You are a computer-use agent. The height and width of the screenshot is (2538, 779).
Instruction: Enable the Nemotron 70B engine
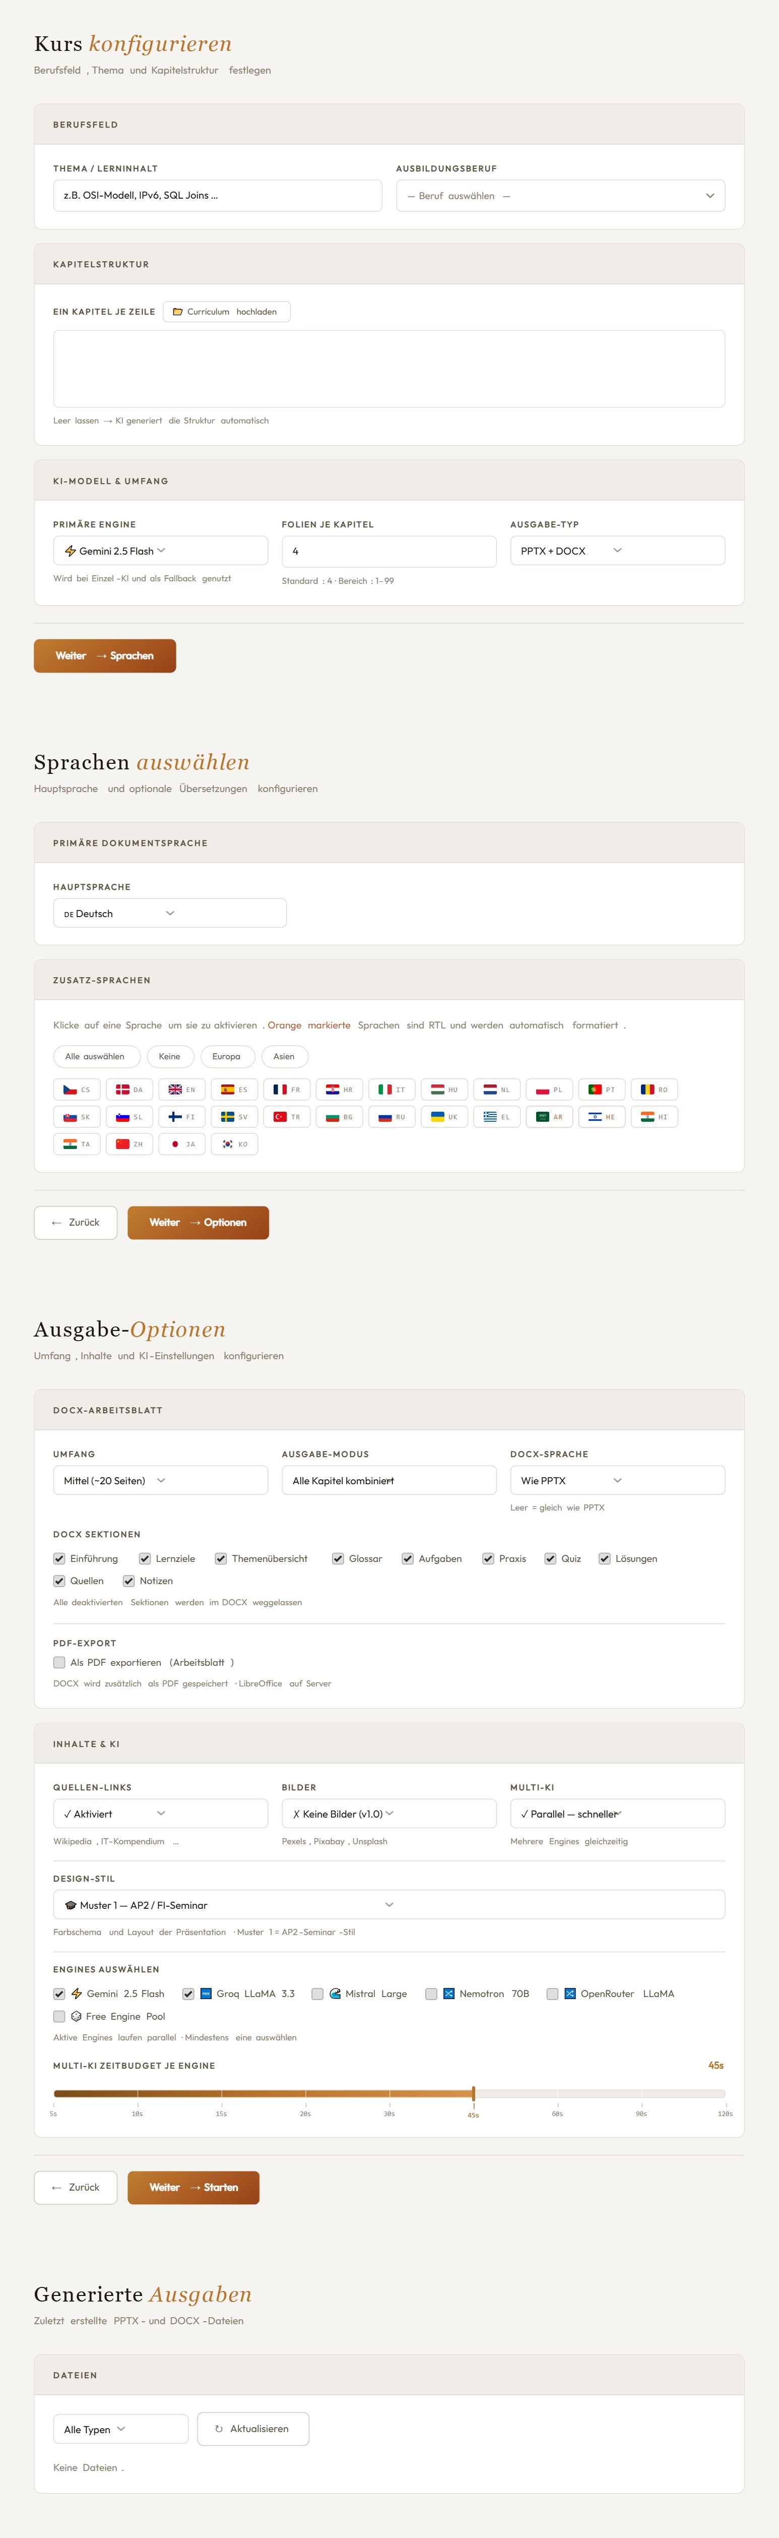coord(431,1994)
